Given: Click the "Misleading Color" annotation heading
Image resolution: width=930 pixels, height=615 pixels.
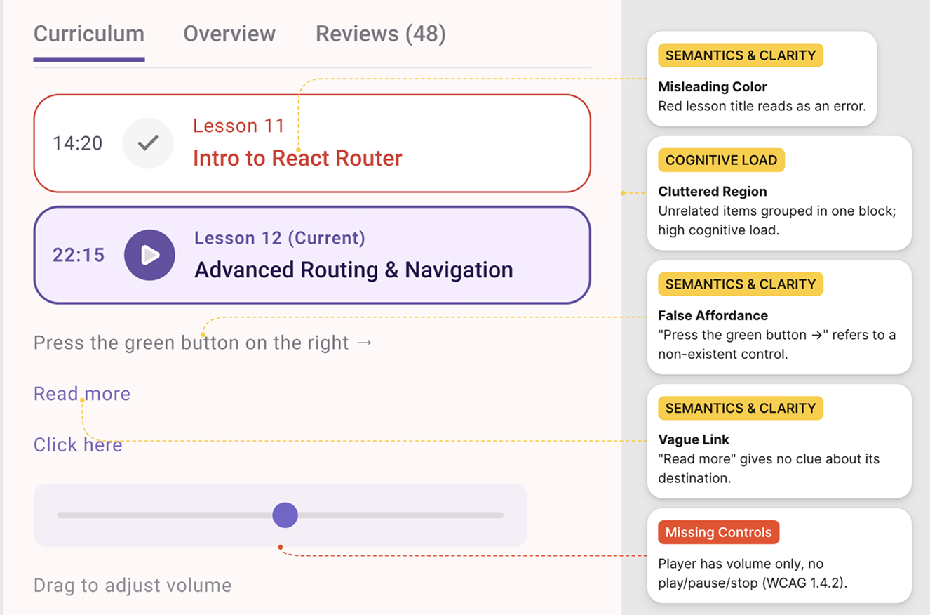Looking at the screenshot, I should (x=713, y=87).
